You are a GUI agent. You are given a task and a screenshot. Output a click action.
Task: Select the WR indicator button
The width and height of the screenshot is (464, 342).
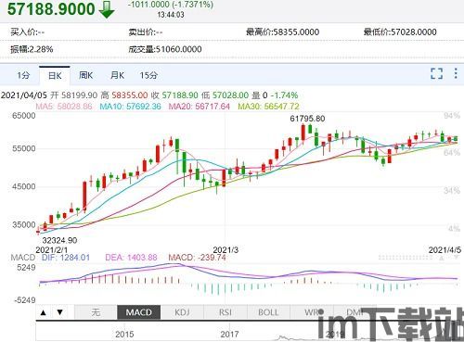(312, 312)
